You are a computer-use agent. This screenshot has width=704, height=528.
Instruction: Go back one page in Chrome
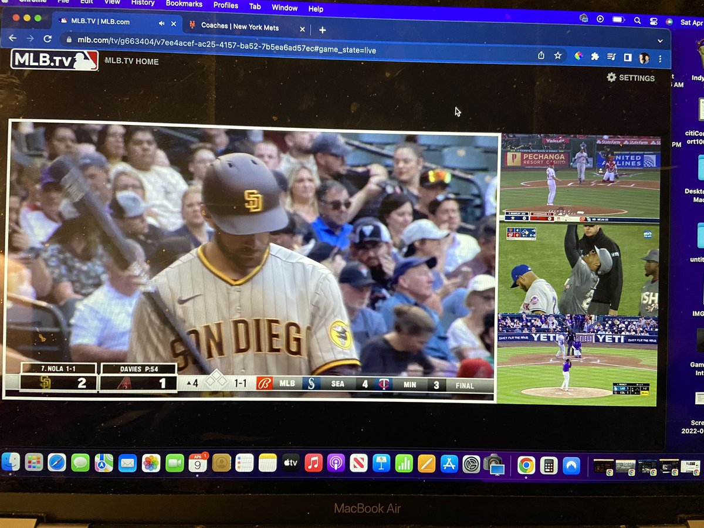point(13,38)
